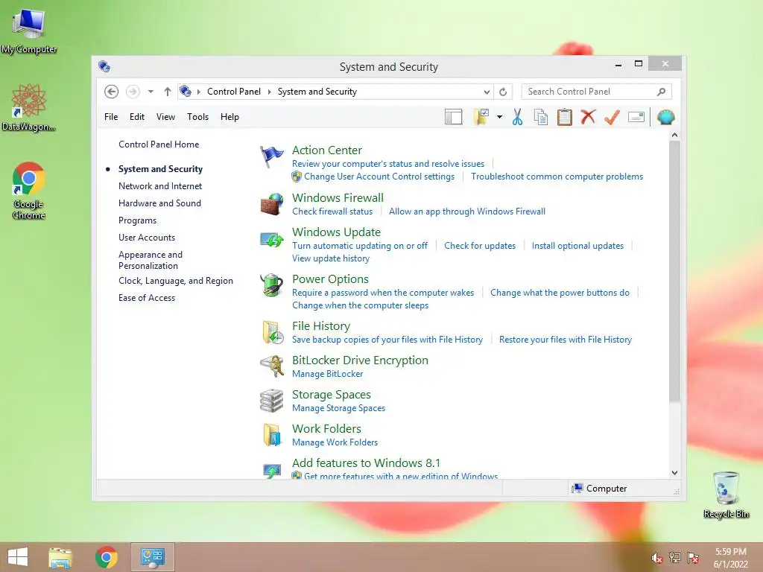Viewport: 763px width, 572px height.
Task: Click the Windows Firewall brick wall icon
Action: tap(271, 204)
